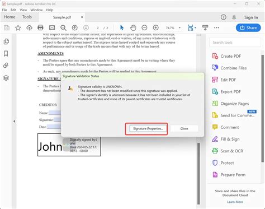Click the current page number field
The image size is (265, 209).
98,28
